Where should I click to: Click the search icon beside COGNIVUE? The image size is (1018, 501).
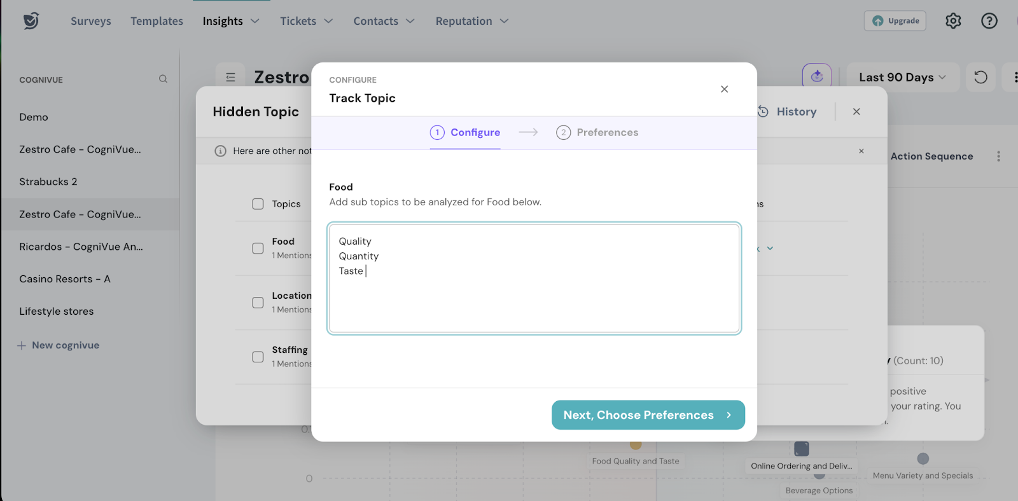[163, 79]
